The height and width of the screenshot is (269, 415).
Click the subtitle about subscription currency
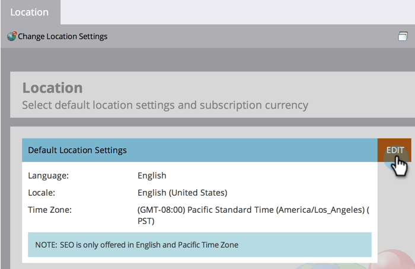(x=165, y=105)
